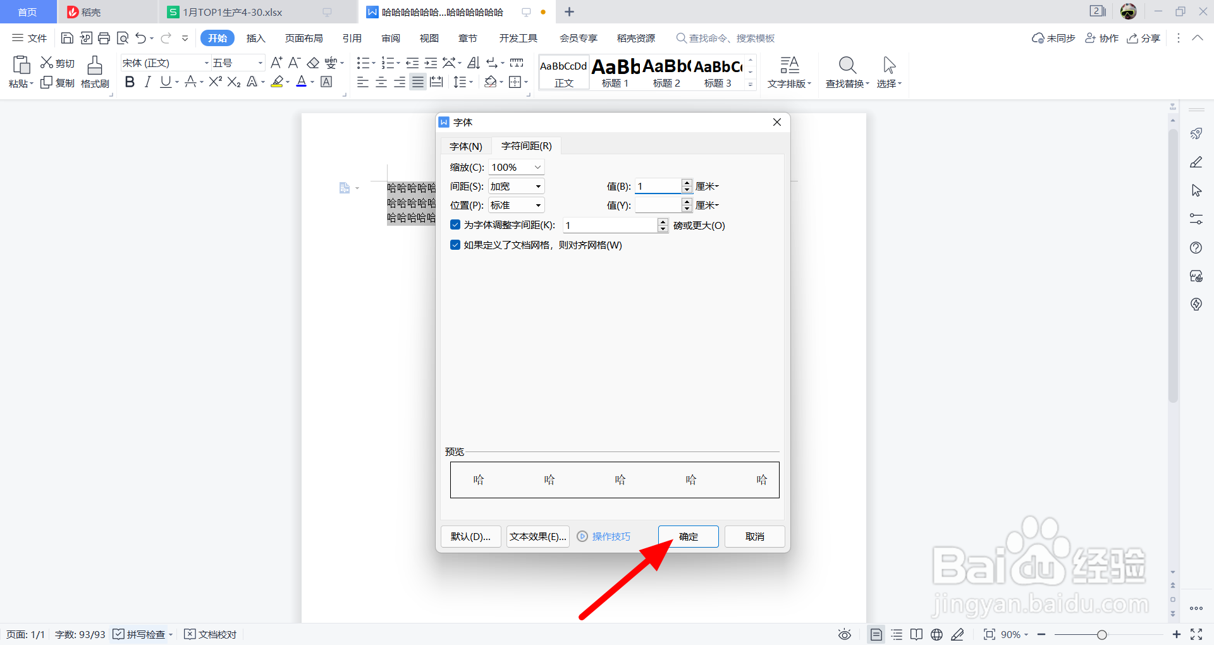
Task: Click the undo arrow icon
Action: click(x=140, y=38)
